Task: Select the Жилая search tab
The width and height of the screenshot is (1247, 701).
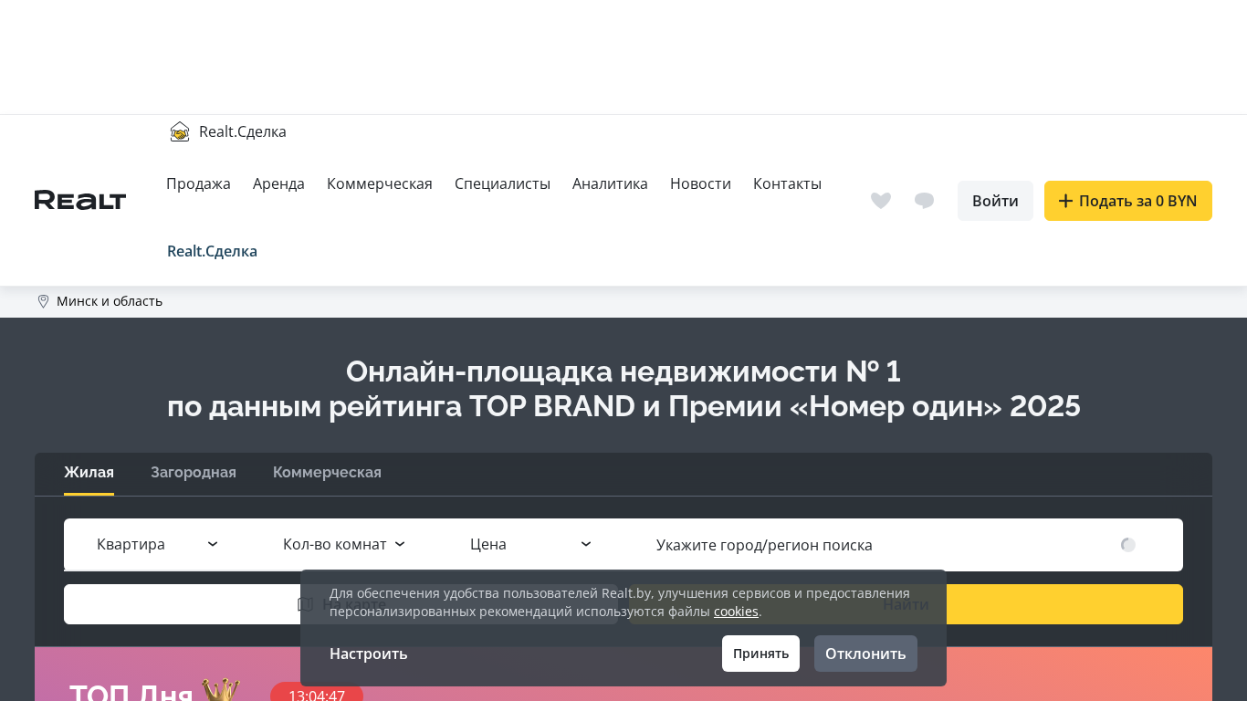Action: point(89,473)
